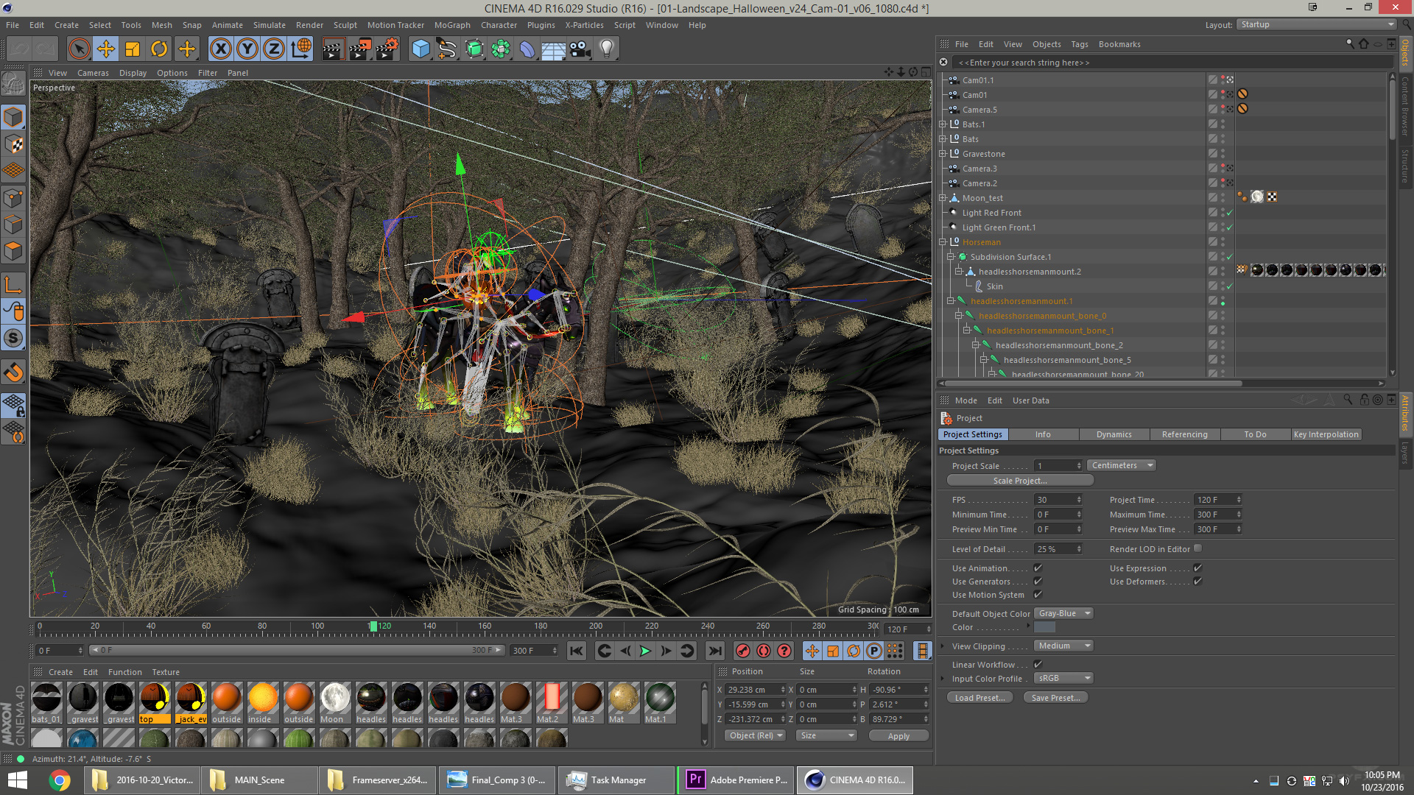Open viewport Cameras menu
Viewport: 1414px width, 795px height.
tap(93, 73)
